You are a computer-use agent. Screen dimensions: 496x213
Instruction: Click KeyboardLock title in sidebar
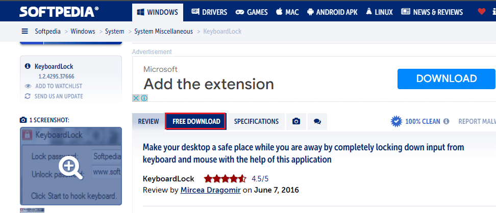[x=54, y=66]
